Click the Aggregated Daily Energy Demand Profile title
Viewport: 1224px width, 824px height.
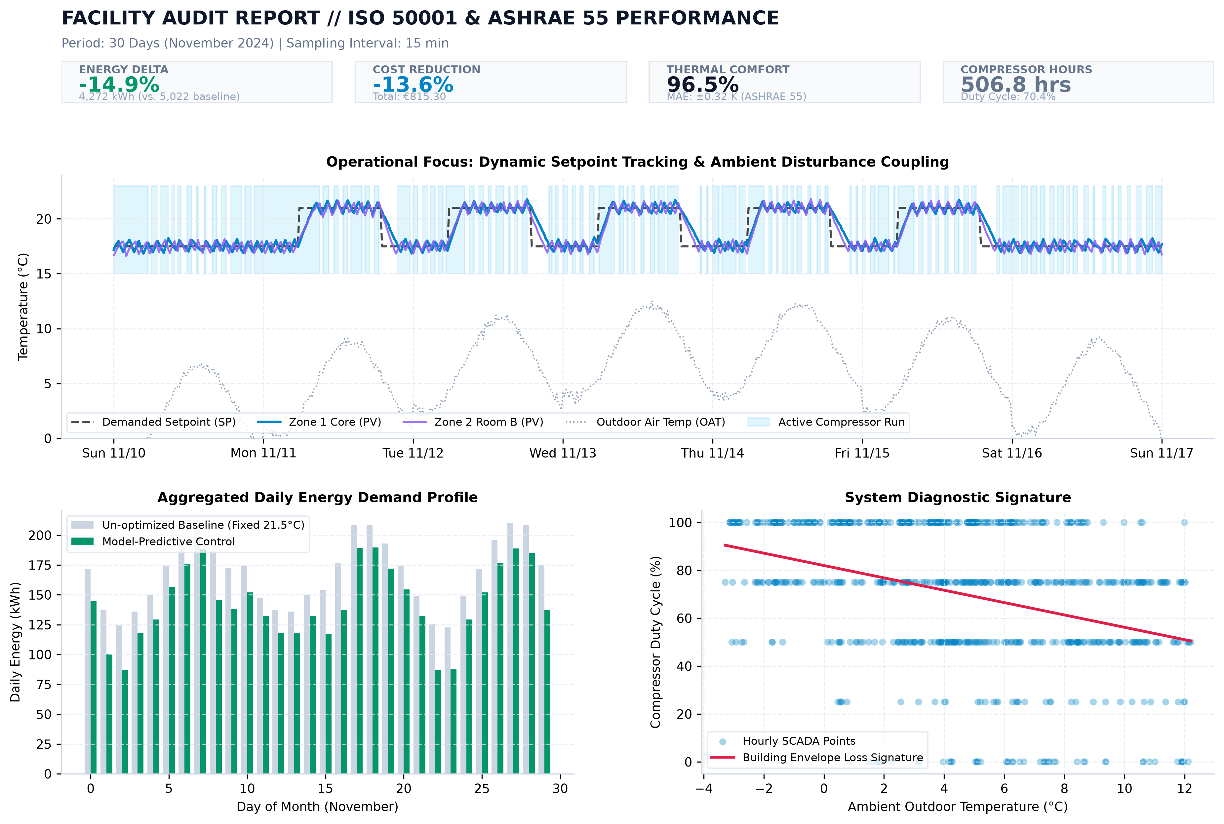coord(318,498)
